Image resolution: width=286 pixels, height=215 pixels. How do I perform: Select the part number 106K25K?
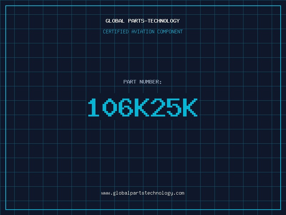tap(143, 107)
